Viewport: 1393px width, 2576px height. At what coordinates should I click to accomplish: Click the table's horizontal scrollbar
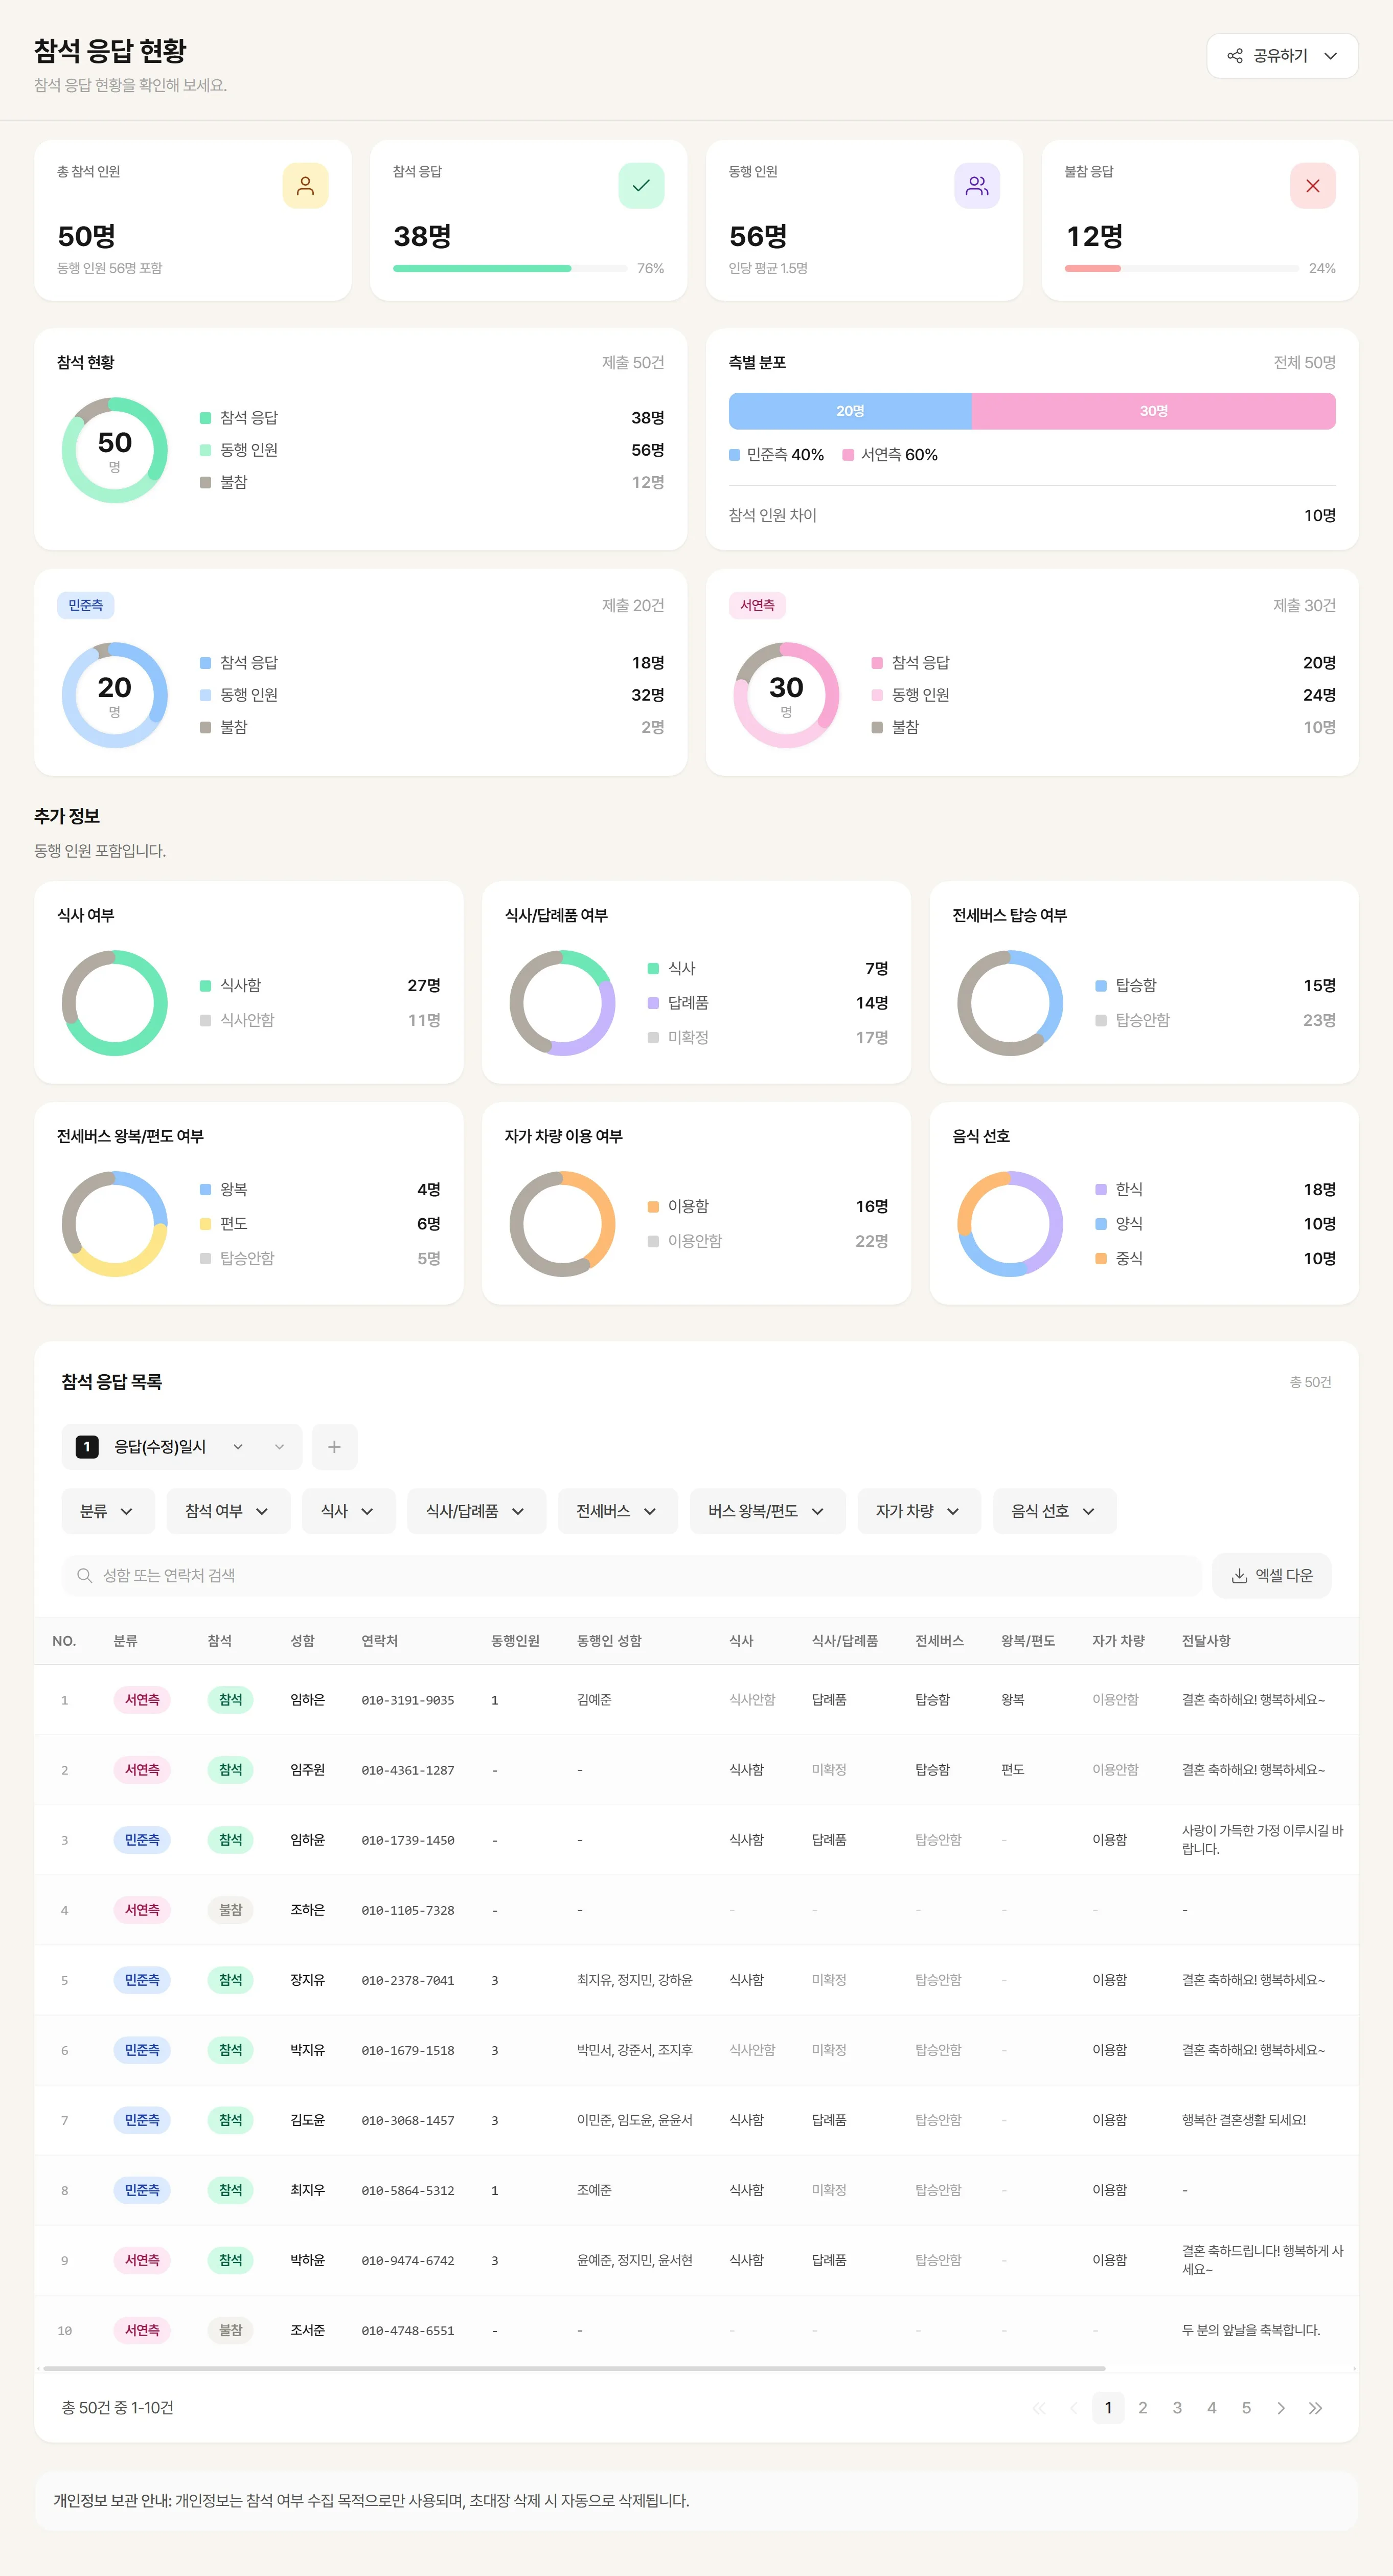coord(575,2368)
